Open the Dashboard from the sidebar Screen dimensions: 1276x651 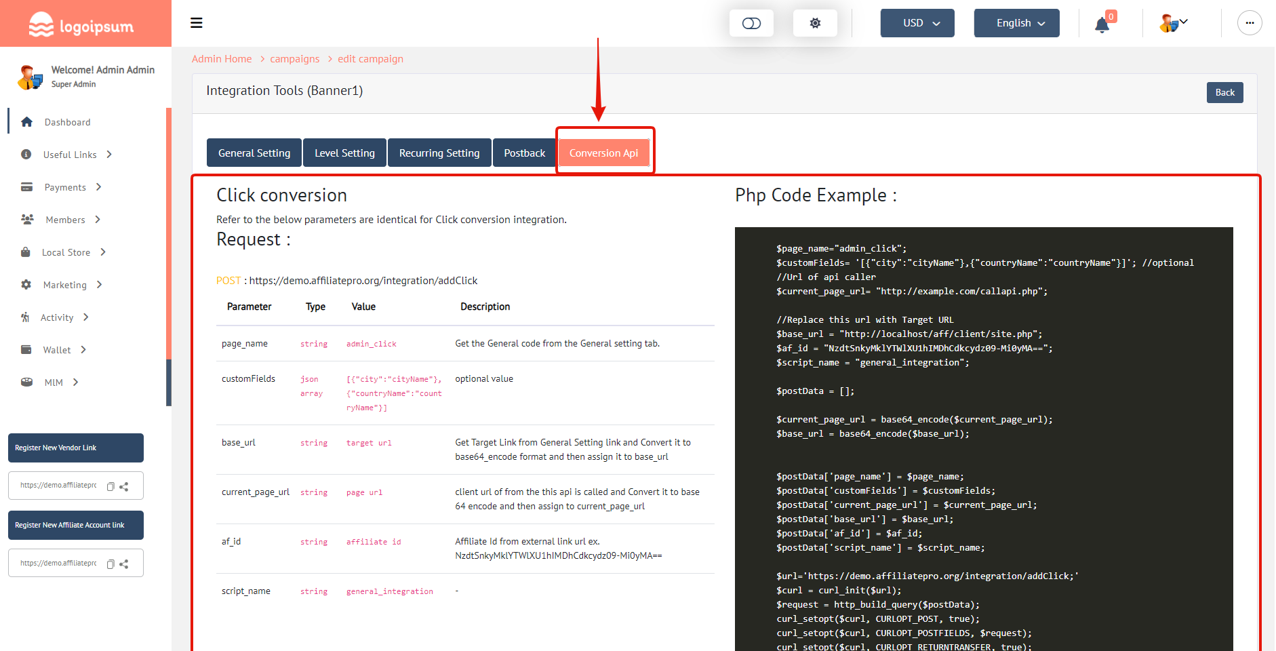coord(67,121)
